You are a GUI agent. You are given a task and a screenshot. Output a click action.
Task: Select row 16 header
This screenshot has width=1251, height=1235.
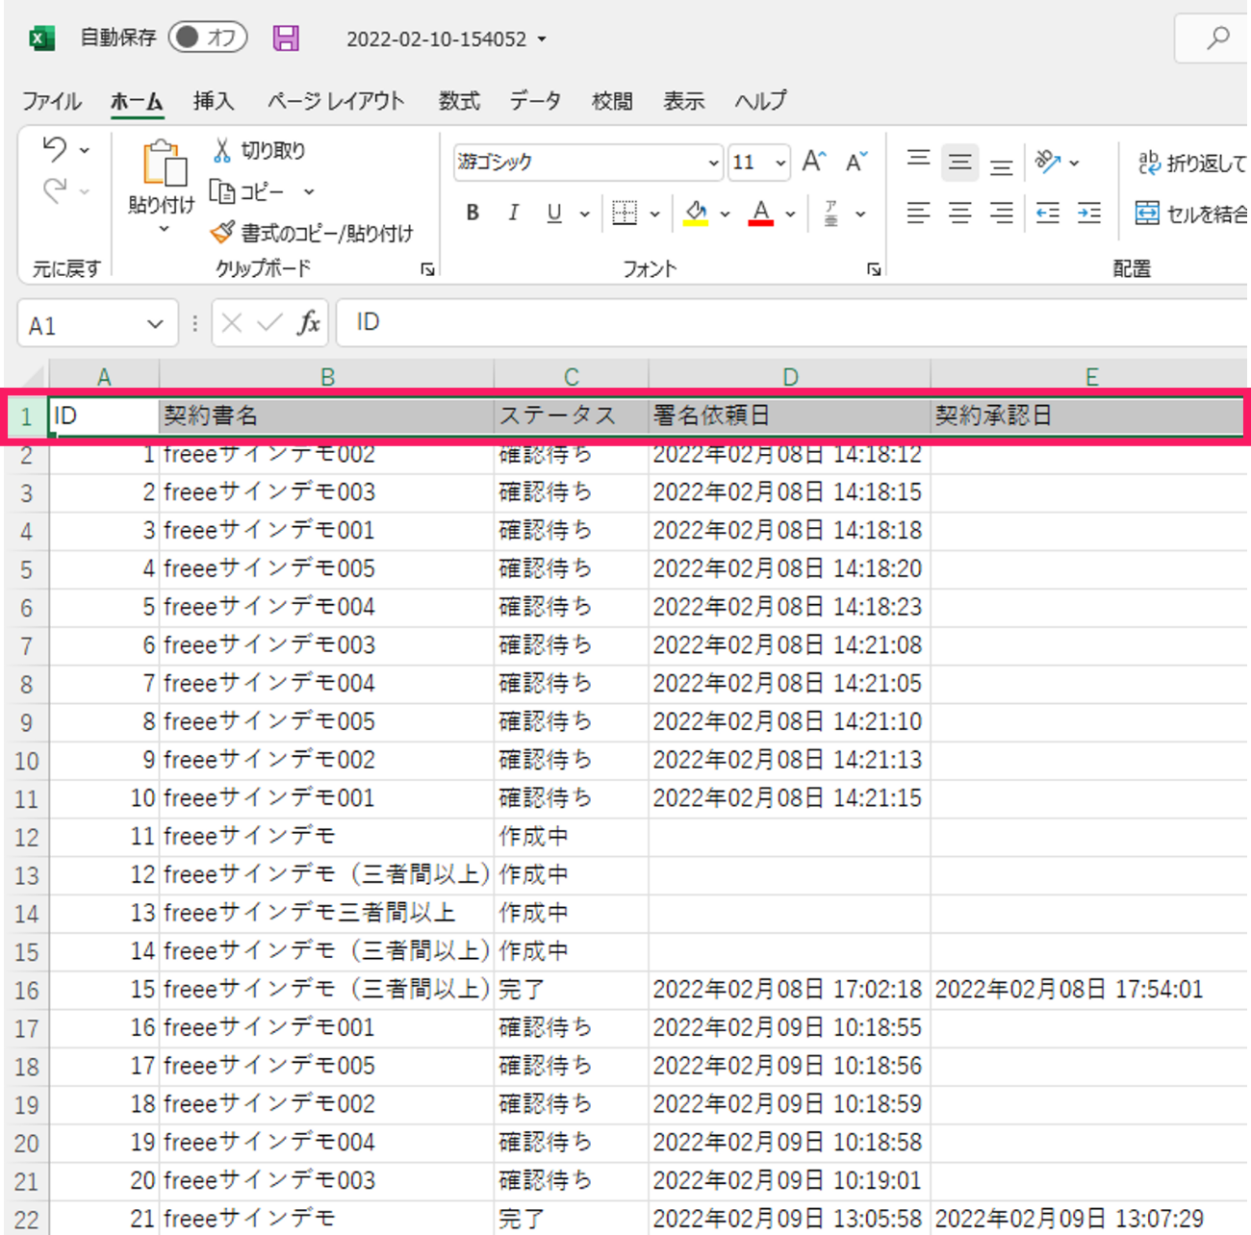pyautogui.click(x=26, y=990)
